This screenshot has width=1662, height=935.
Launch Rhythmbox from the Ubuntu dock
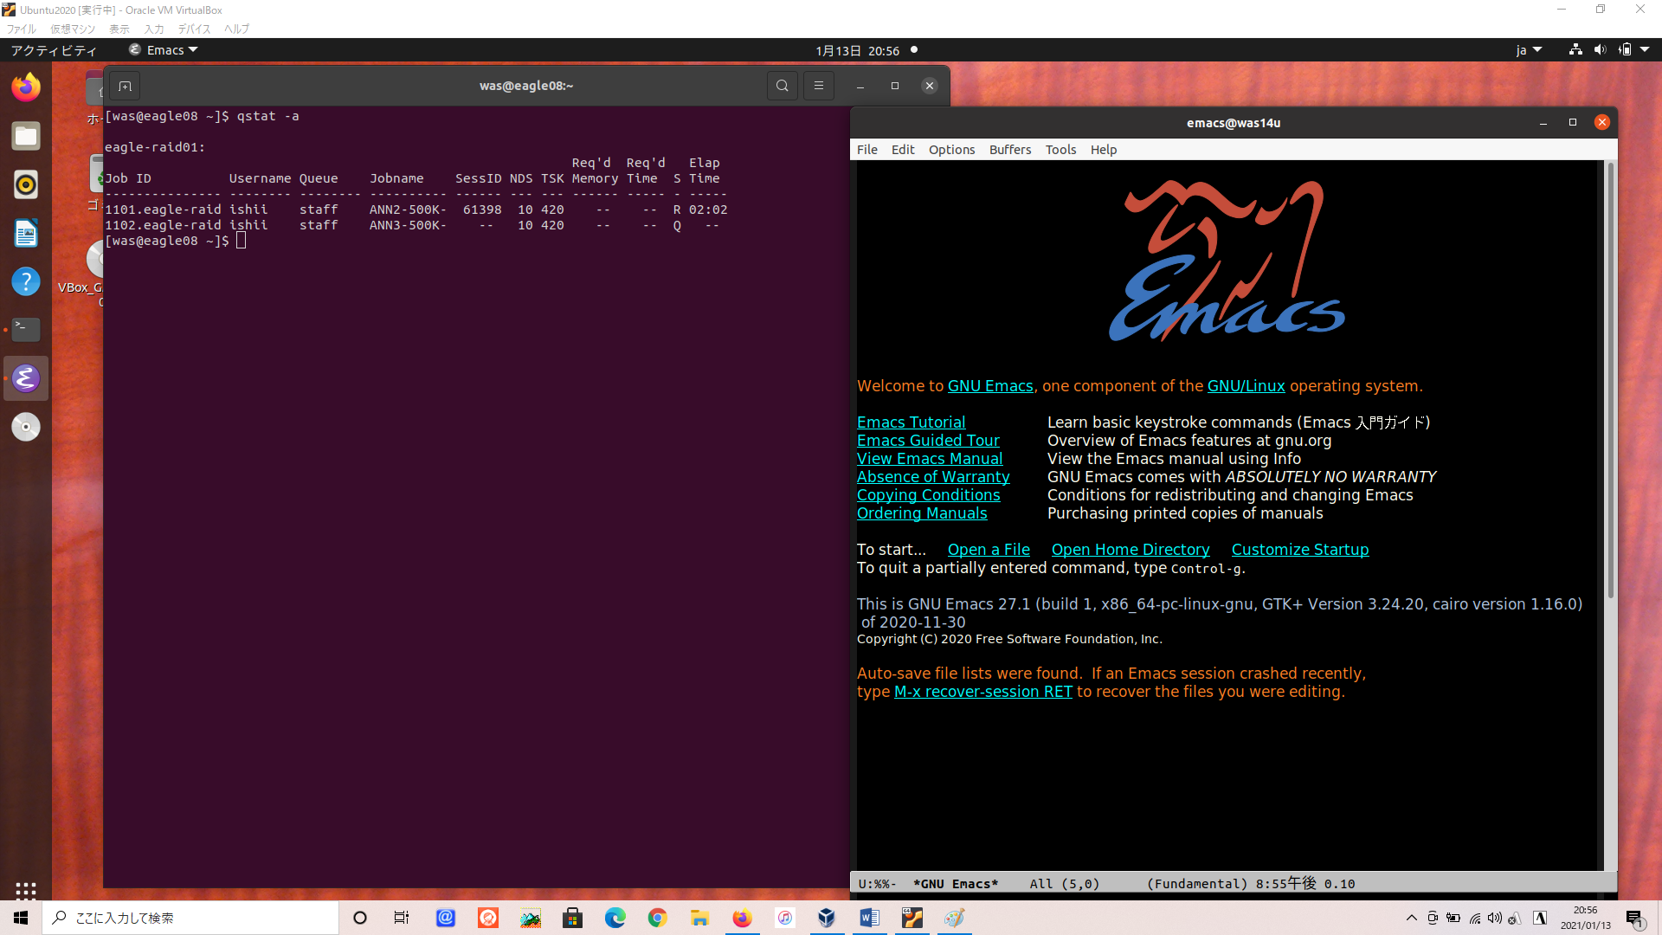coord(26,184)
